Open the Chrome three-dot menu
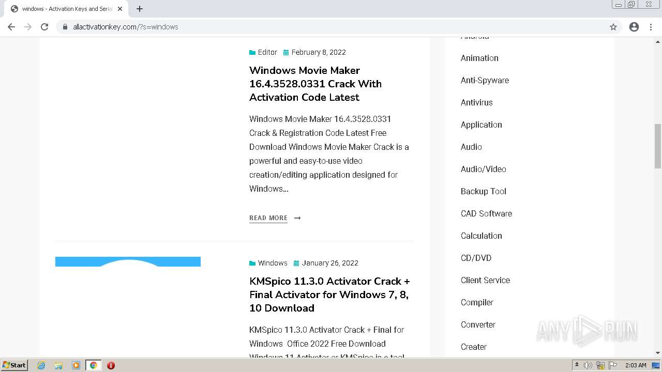 [x=651, y=27]
